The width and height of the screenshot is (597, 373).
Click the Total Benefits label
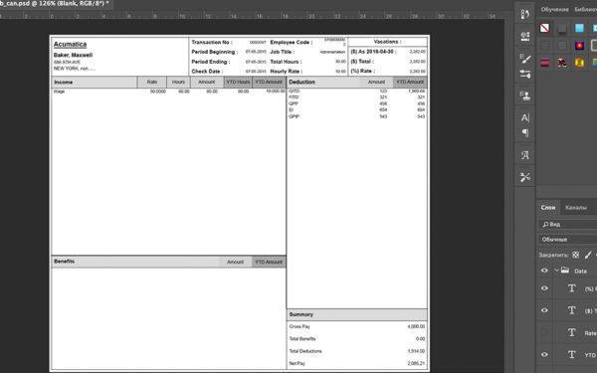coord(302,339)
